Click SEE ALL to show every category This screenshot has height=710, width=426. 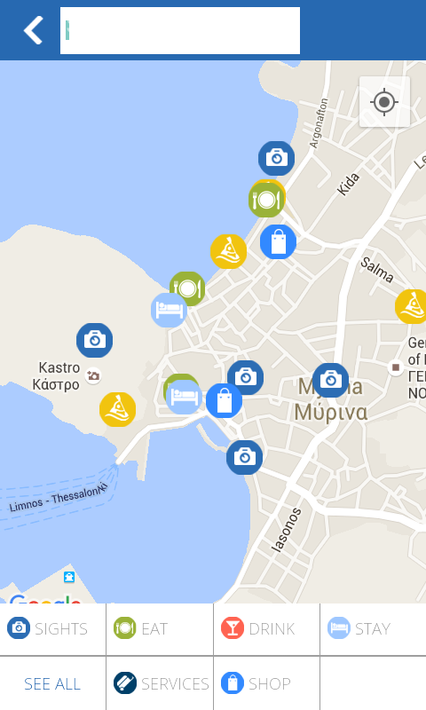[53, 683]
